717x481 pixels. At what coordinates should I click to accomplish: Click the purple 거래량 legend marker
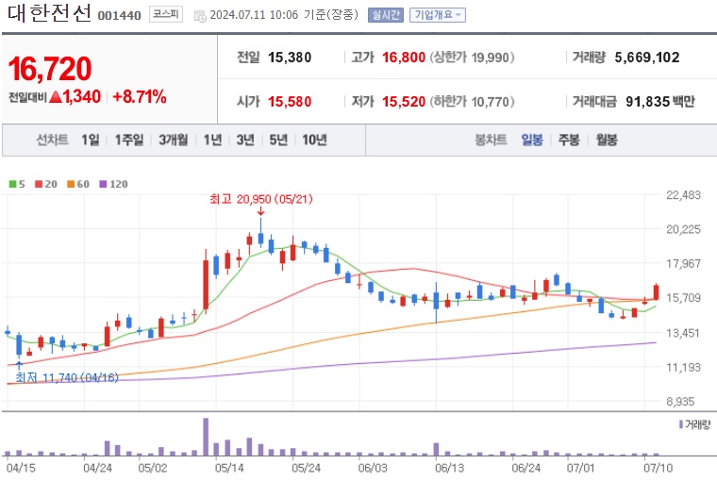(681, 424)
